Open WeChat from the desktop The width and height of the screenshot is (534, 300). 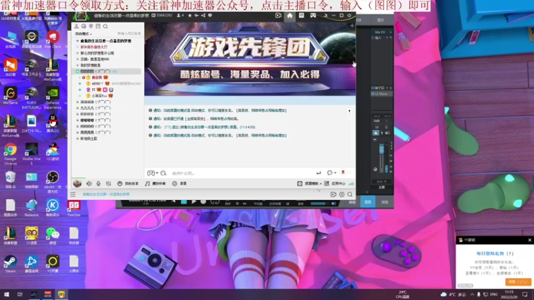53,236
